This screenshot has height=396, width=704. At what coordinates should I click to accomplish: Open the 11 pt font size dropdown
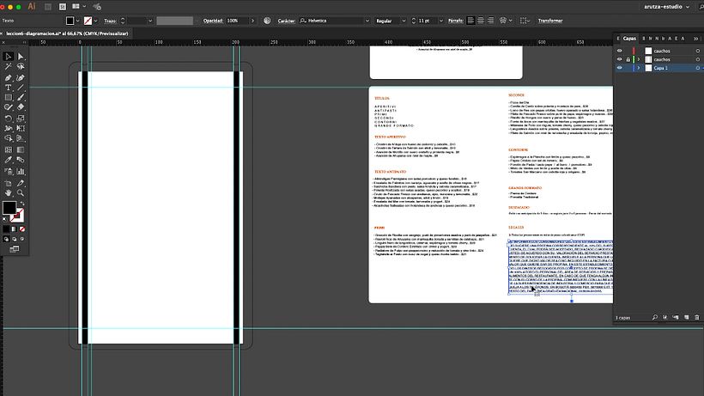click(441, 21)
